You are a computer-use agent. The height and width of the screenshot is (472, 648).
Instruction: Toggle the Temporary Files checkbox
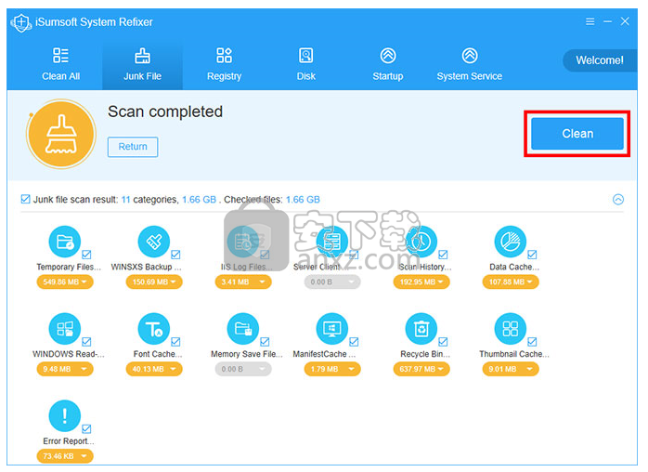[x=86, y=255]
